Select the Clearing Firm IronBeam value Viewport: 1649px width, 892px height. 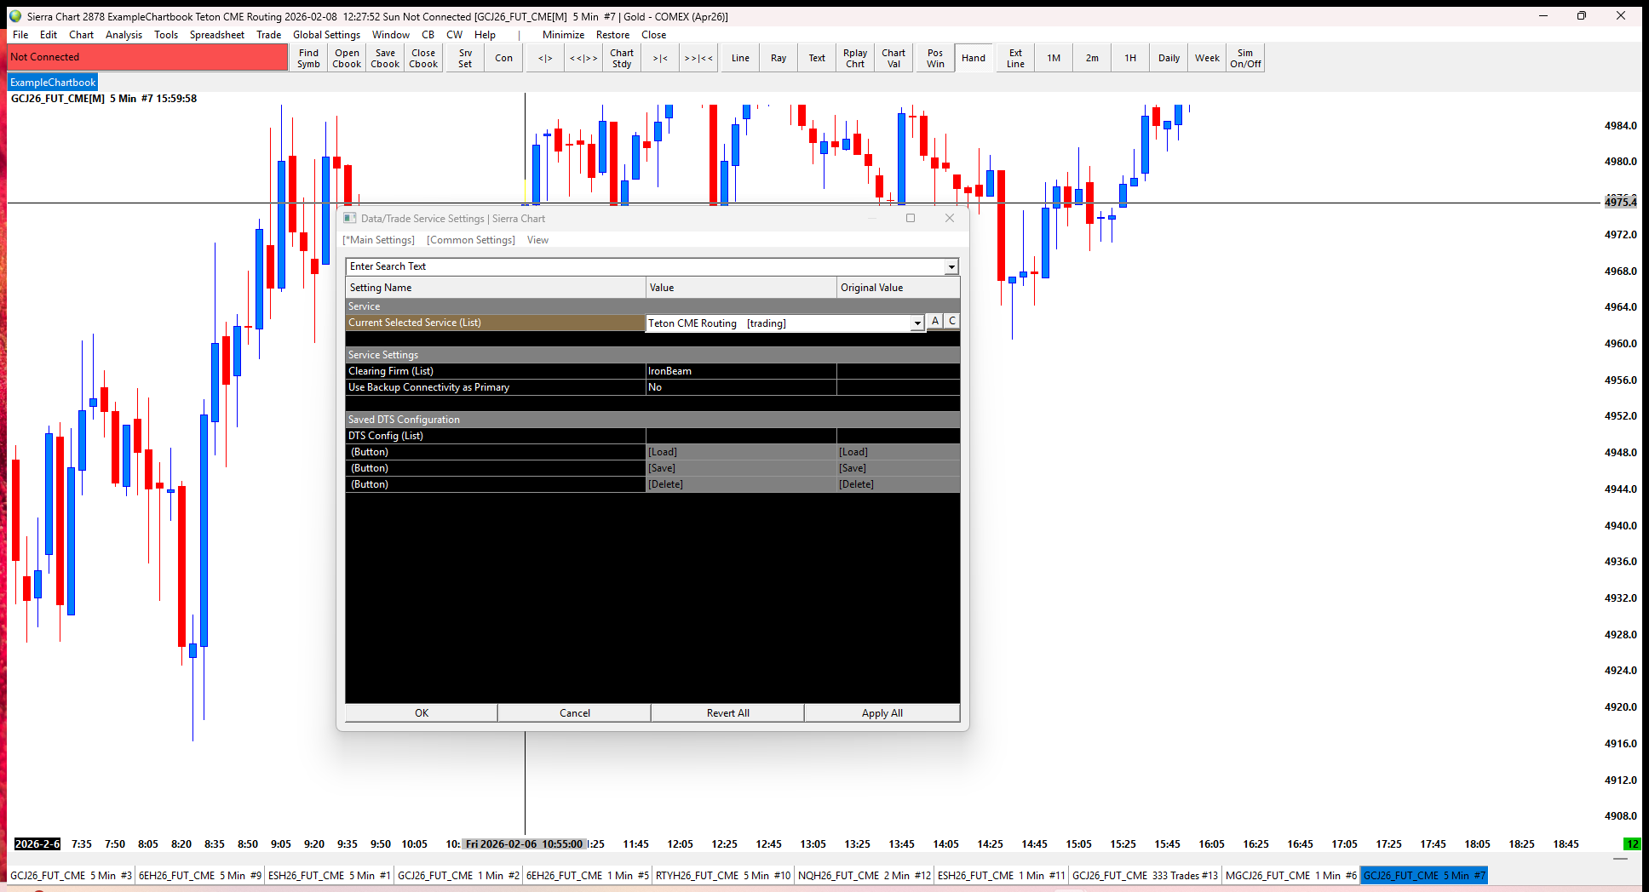[x=741, y=371]
